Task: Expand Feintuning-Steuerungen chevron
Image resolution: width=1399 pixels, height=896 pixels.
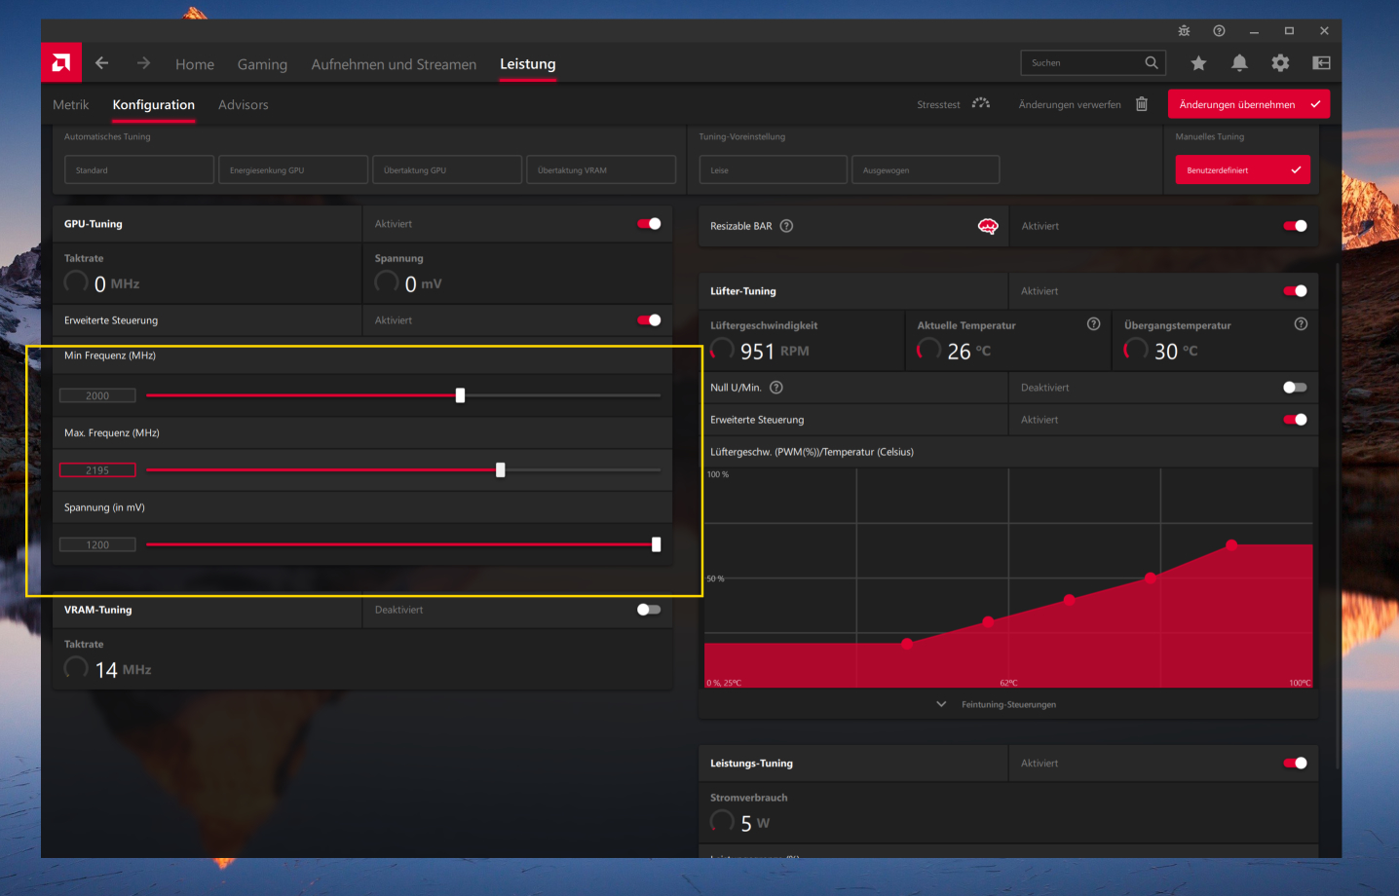Action: 941,704
